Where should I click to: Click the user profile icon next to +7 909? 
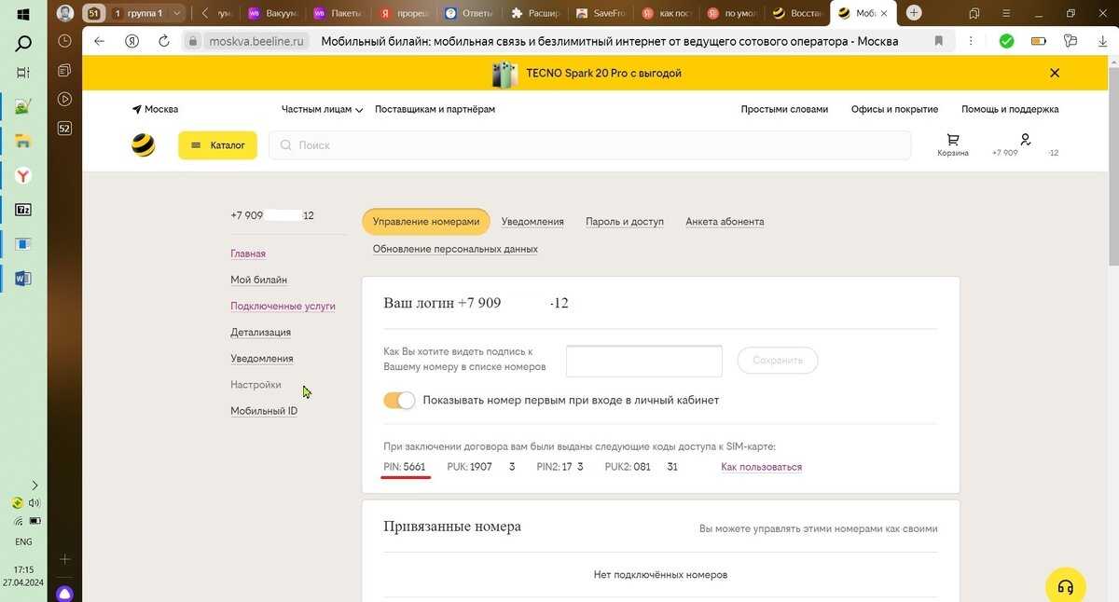tap(1025, 139)
